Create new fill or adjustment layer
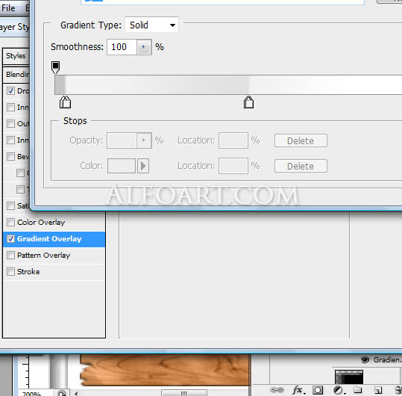Image resolution: width=402 pixels, height=396 pixels. point(339,390)
